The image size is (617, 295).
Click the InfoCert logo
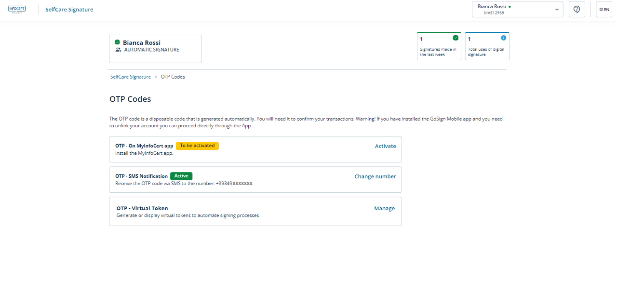[17, 9]
